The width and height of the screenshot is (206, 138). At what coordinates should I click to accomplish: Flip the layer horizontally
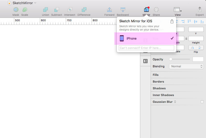[x=192, y=48]
